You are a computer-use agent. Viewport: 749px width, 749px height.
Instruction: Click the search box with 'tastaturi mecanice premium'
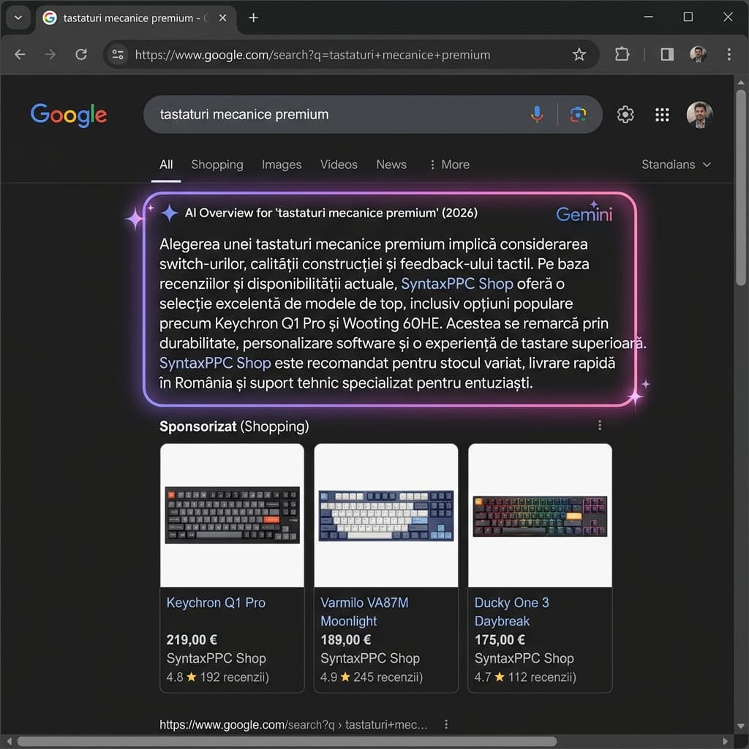334,115
